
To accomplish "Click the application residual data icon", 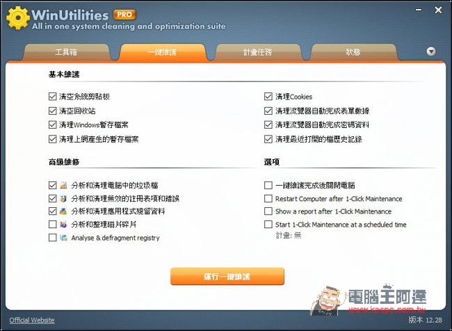I will coord(63,211).
